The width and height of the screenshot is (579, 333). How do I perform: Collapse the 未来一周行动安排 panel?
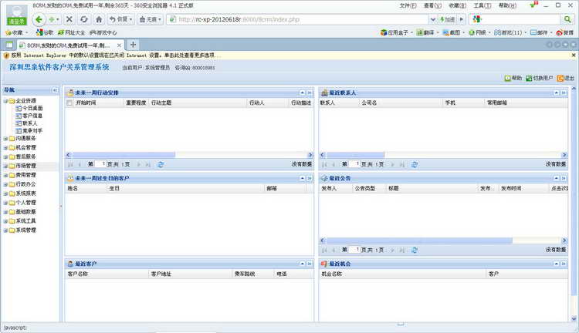303,93
